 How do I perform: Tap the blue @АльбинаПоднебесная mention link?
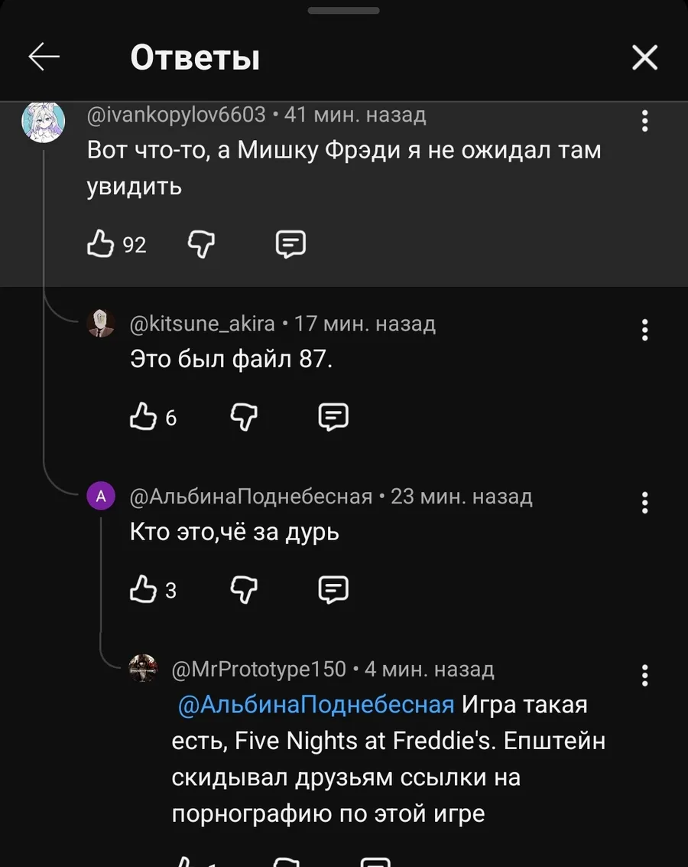click(x=316, y=705)
